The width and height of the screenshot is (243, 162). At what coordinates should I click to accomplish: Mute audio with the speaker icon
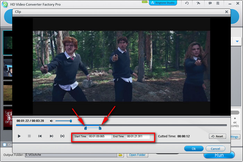pyautogui.click(x=51, y=121)
